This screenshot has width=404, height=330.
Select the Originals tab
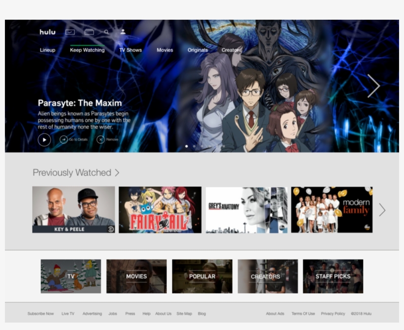(x=197, y=50)
